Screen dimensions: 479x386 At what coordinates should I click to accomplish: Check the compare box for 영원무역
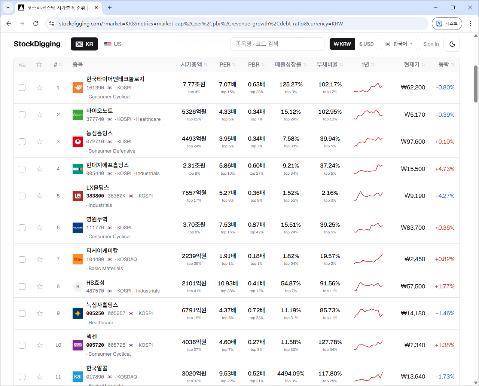[22, 228]
